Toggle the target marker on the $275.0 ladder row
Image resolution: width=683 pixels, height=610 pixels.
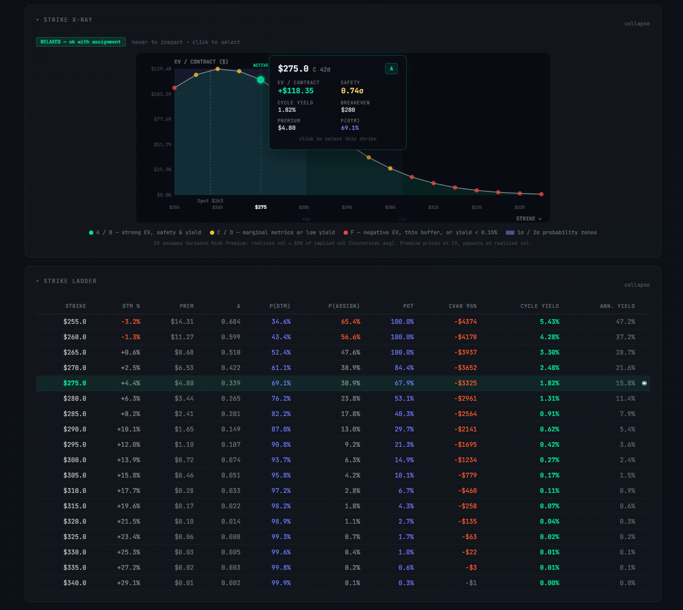click(x=644, y=383)
